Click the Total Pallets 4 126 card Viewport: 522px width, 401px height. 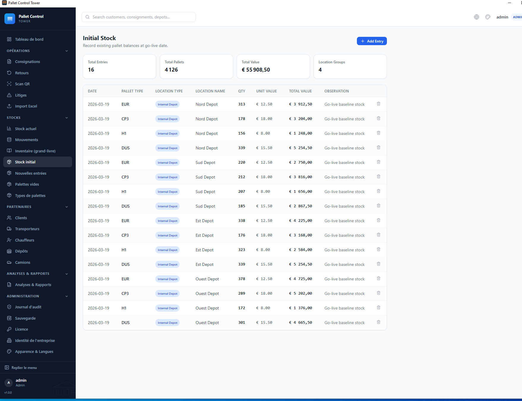point(196,67)
